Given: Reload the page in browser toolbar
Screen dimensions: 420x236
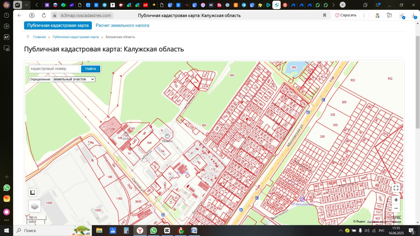Looking at the screenshot, I should (x=44, y=15).
